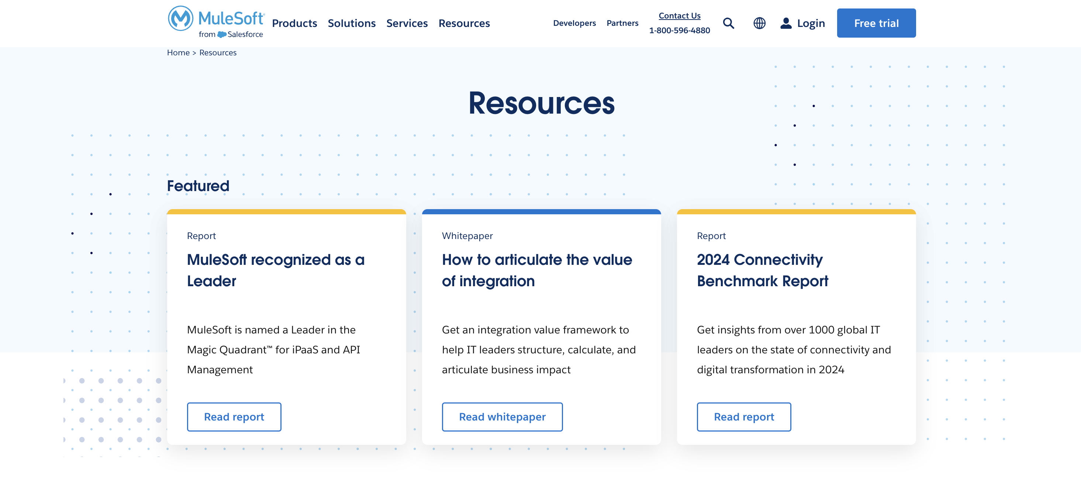The width and height of the screenshot is (1081, 495).
Task: Start a Free trial
Action: tap(876, 23)
